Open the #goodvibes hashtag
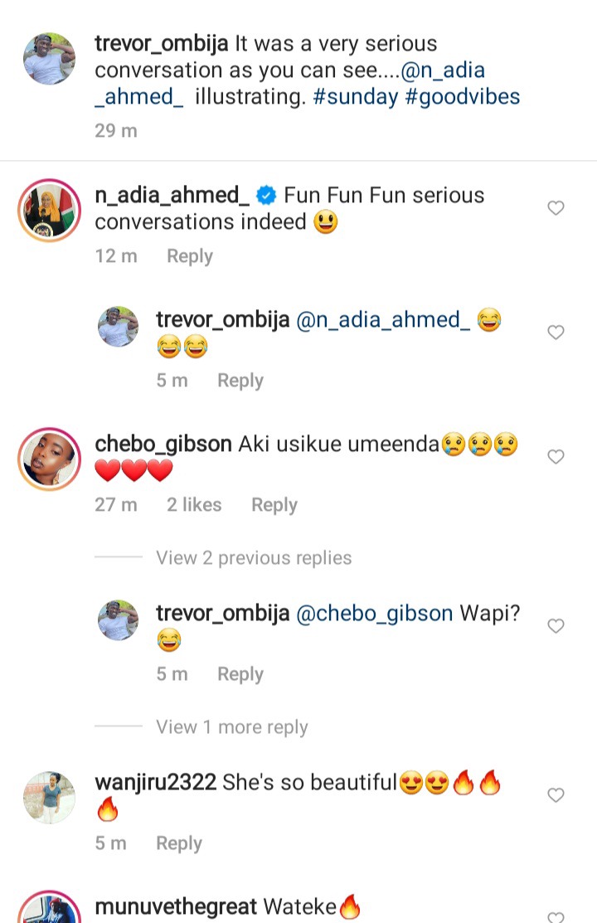This screenshot has height=923, width=597. click(x=462, y=96)
